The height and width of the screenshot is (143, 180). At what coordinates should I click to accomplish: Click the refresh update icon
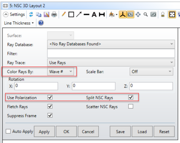tap(31, 14)
